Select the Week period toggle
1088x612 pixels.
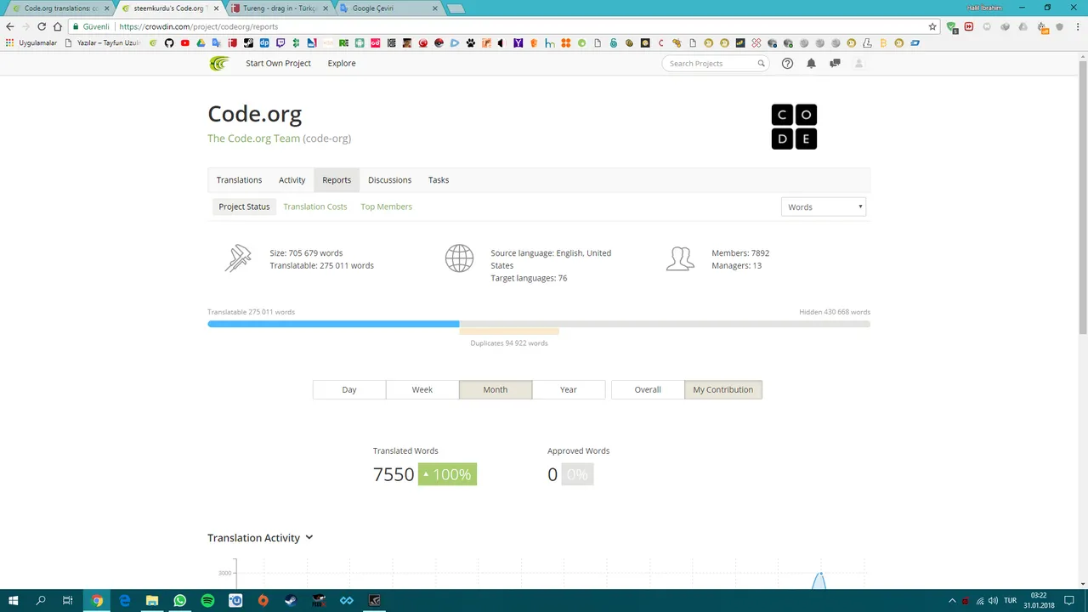pyautogui.click(x=422, y=389)
